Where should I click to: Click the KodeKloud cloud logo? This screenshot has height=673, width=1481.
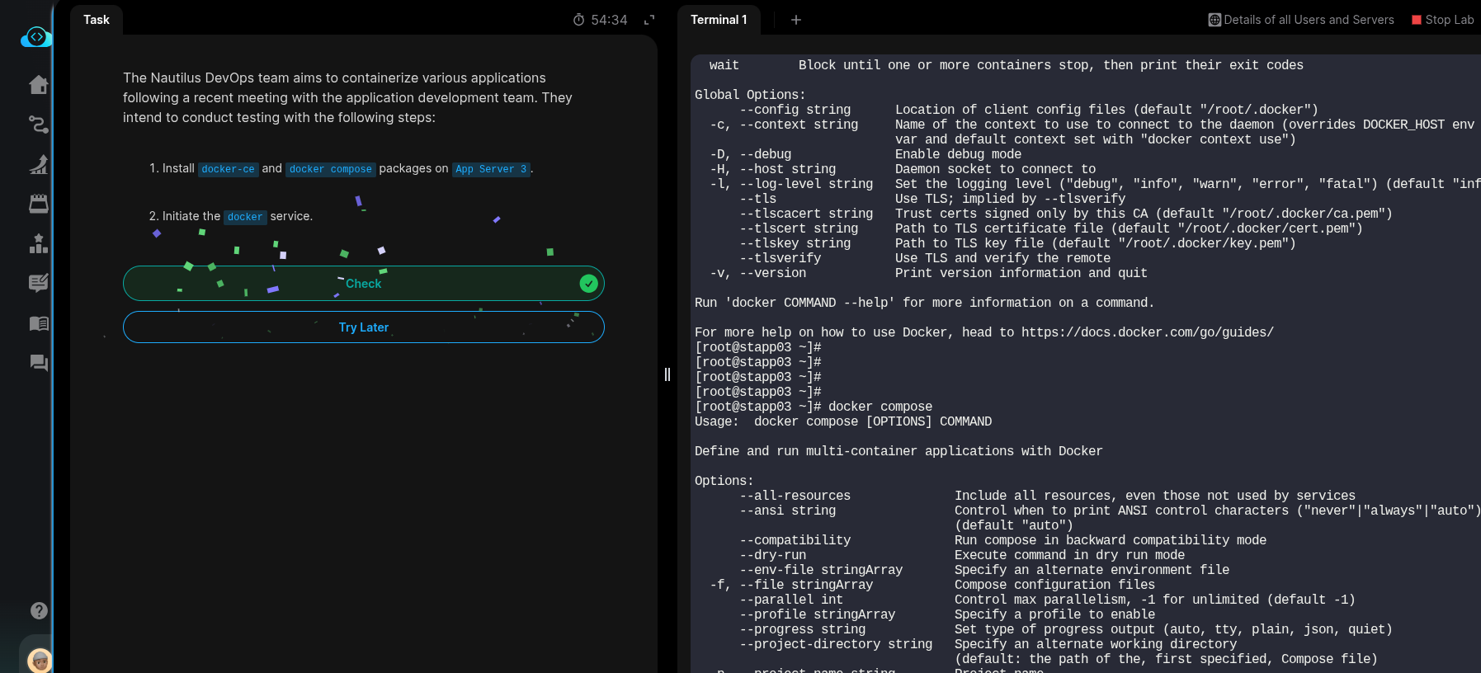coord(36,37)
